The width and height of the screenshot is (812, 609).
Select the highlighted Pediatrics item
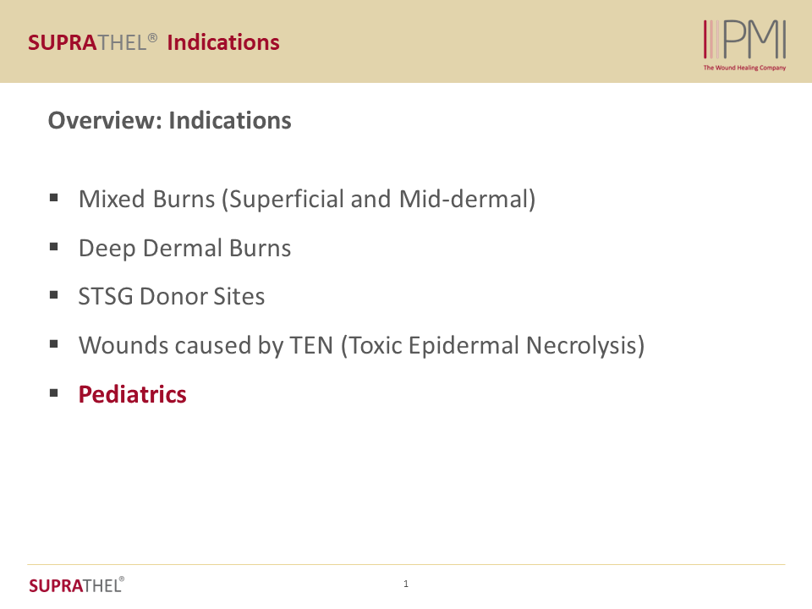pyautogui.click(x=132, y=395)
